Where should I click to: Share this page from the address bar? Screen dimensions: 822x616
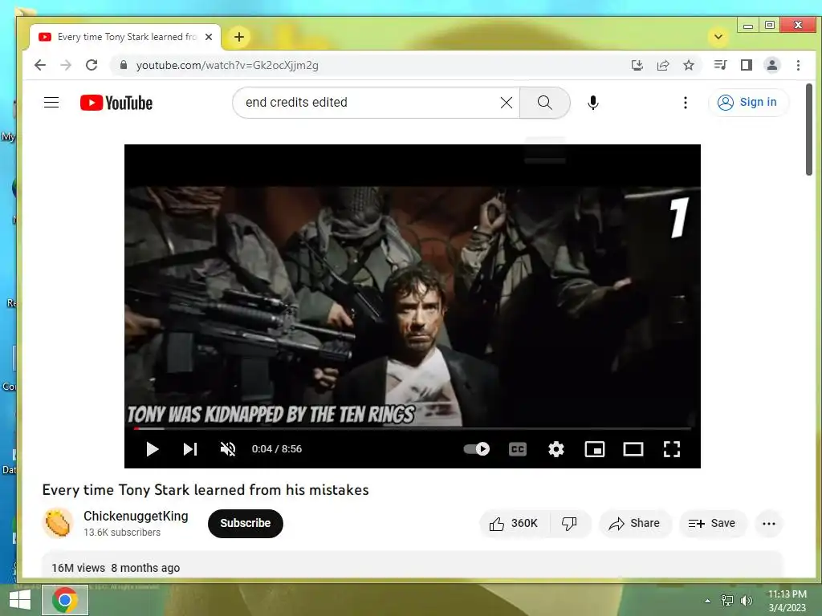point(663,65)
